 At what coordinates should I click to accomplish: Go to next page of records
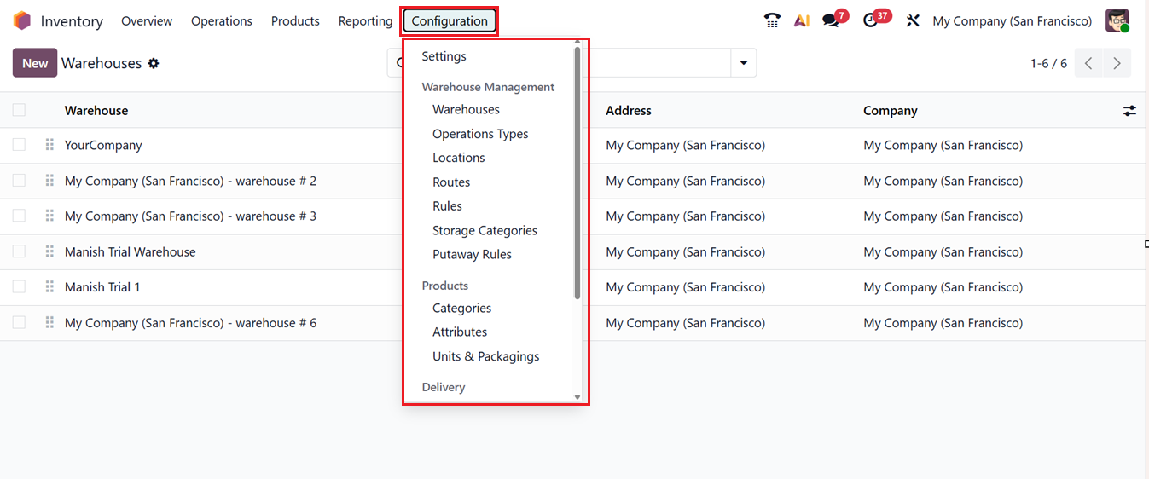[1117, 63]
